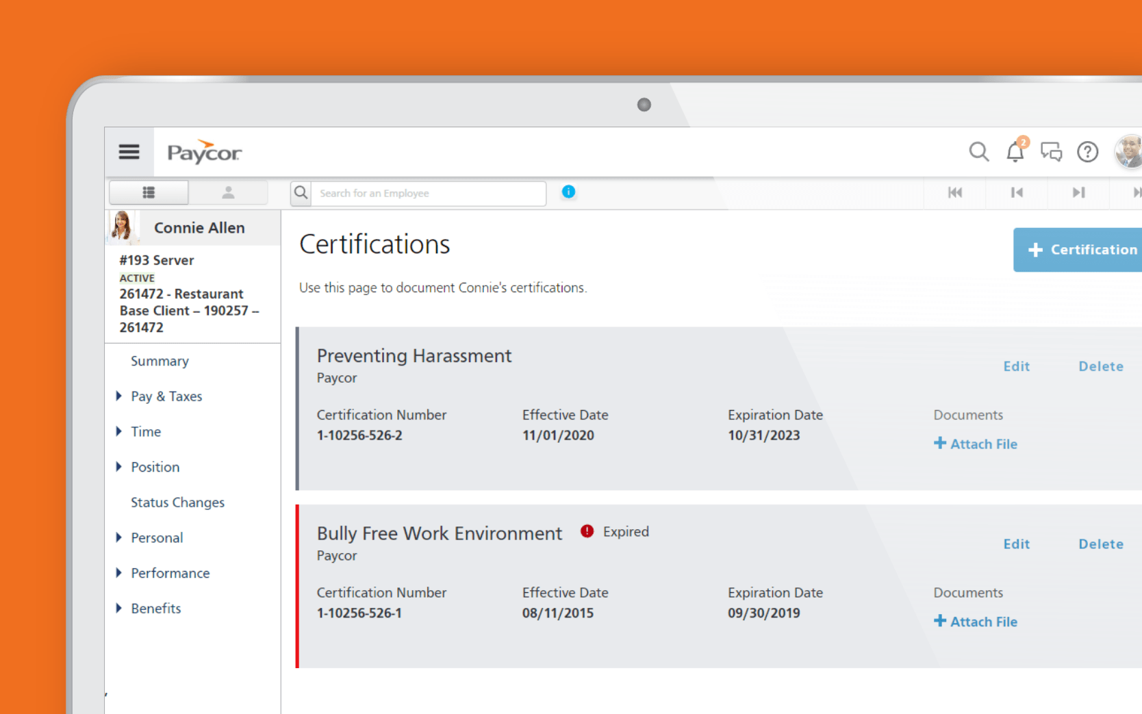The height and width of the screenshot is (714, 1142).
Task: Open the help question mark
Action: (x=1087, y=151)
